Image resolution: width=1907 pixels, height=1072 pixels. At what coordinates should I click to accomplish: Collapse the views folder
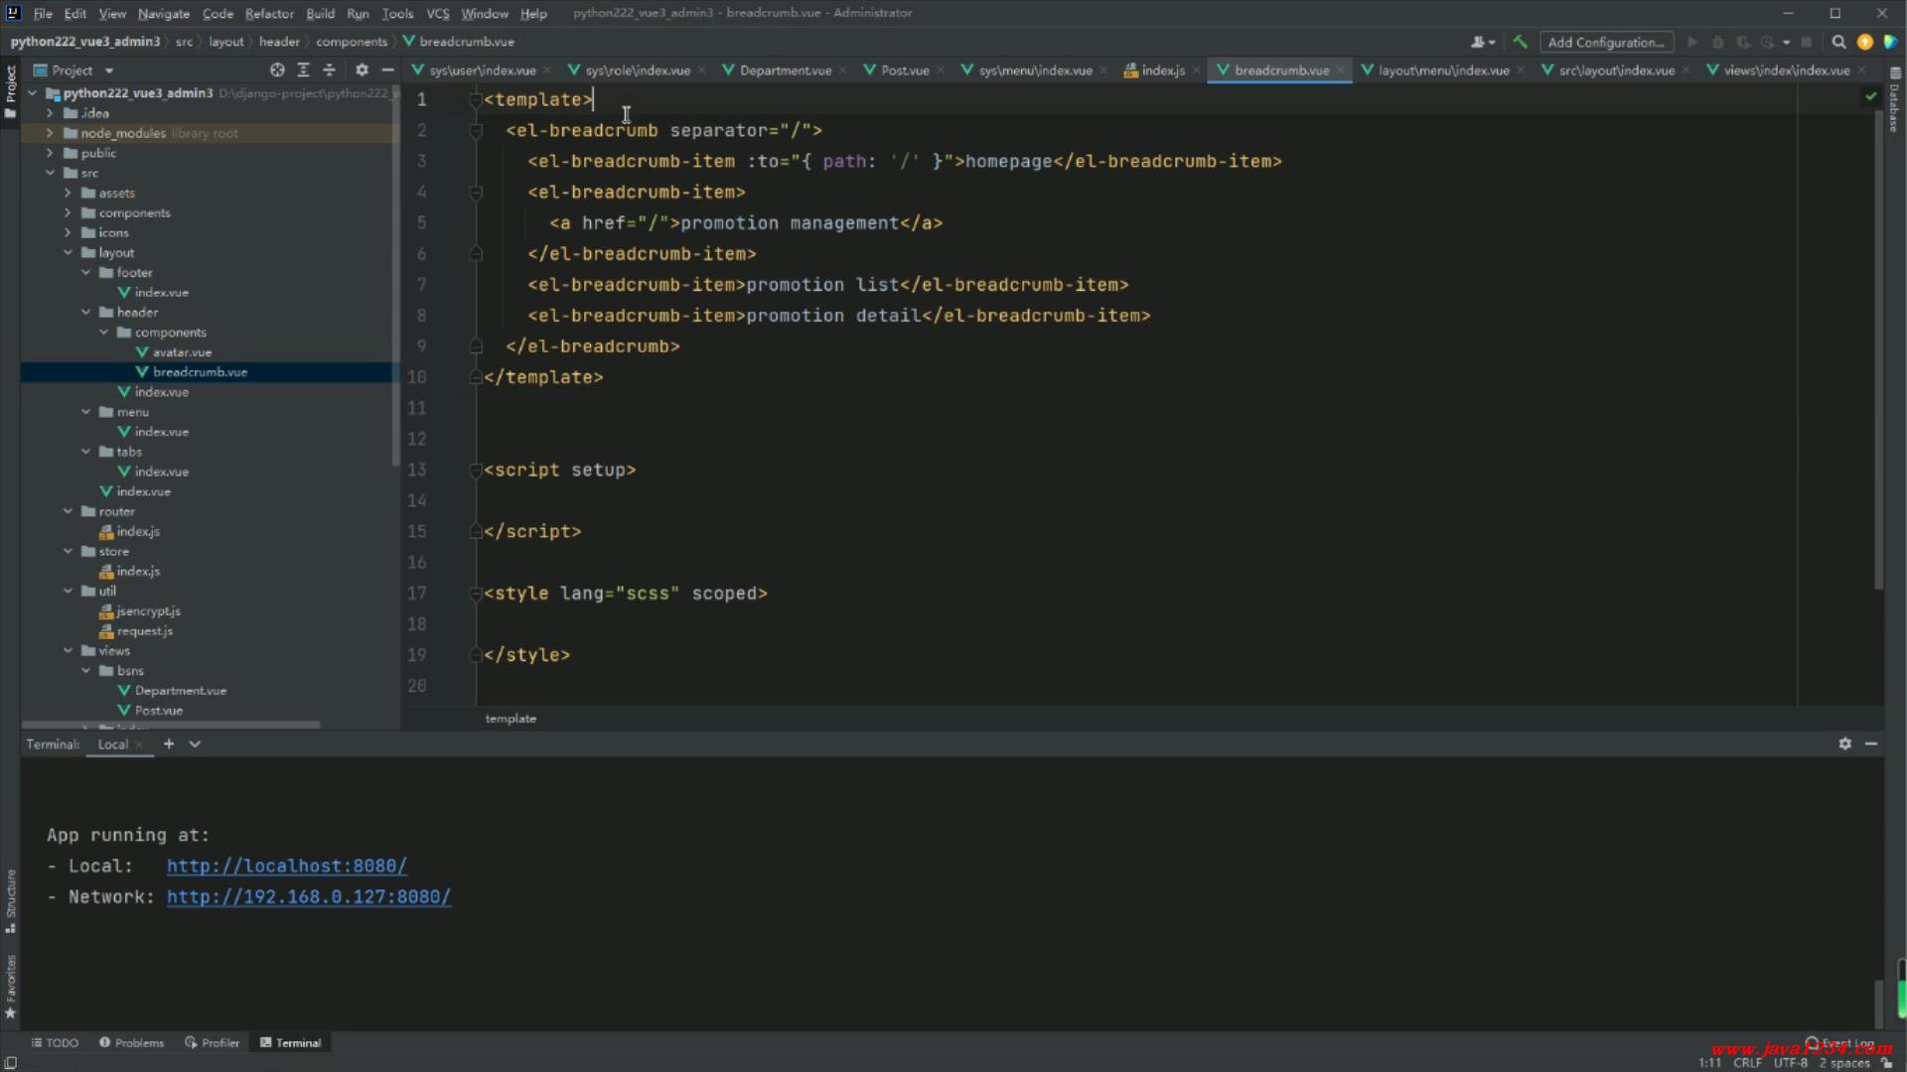(x=68, y=650)
